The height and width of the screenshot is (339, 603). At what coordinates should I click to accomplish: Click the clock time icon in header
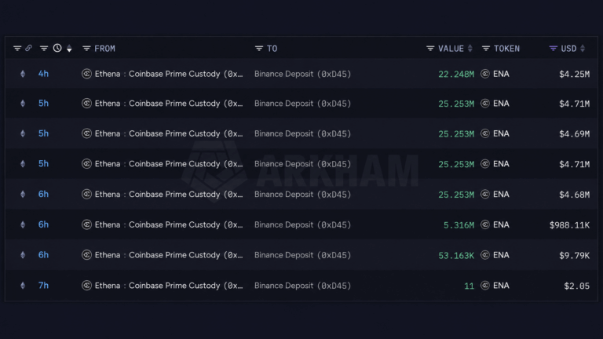tap(57, 48)
